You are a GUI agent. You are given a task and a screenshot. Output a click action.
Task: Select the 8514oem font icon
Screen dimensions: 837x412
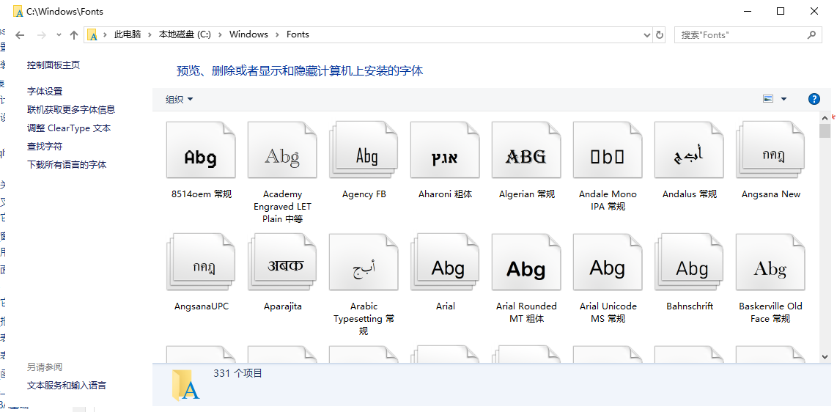coord(201,150)
